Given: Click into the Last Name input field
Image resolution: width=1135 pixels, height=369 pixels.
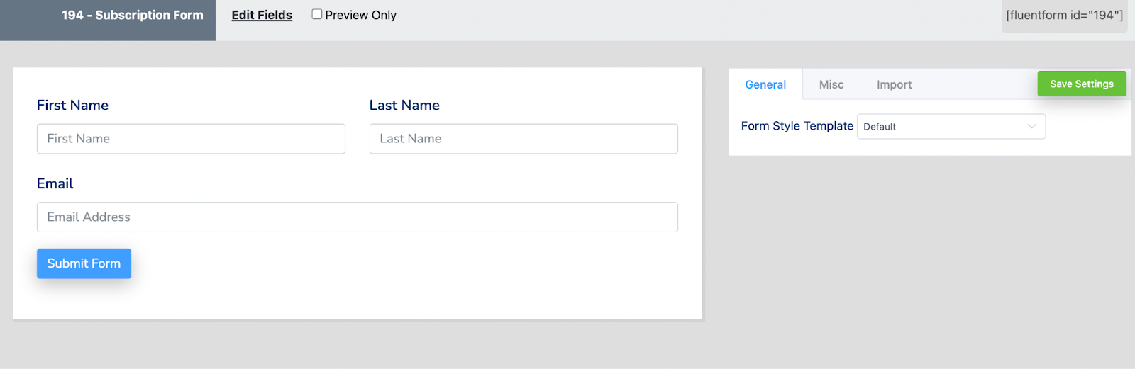Looking at the screenshot, I should point(524,139).
